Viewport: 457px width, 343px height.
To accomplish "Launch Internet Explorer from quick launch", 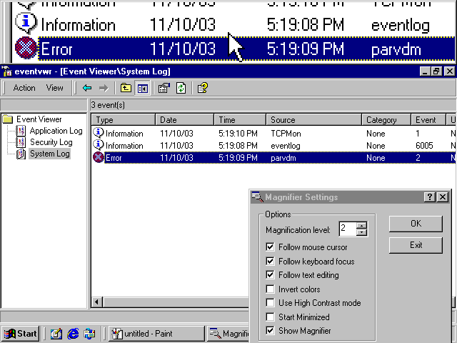I will pyautogui.click(x=73, y=334).
